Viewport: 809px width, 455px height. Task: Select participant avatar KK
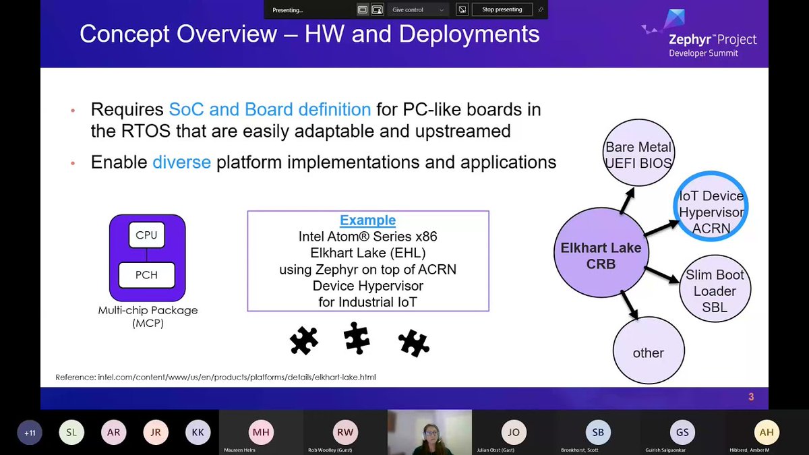[197, 433]
